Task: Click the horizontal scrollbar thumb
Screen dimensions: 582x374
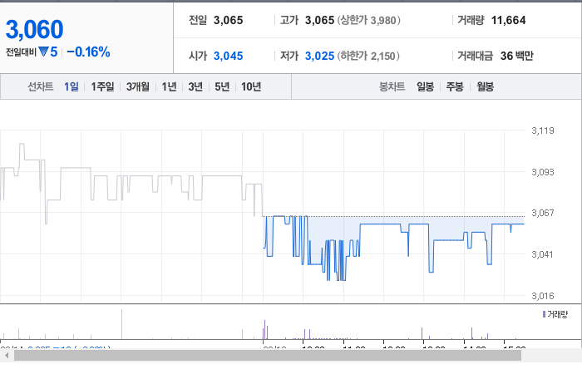Action: coord(267,356)
